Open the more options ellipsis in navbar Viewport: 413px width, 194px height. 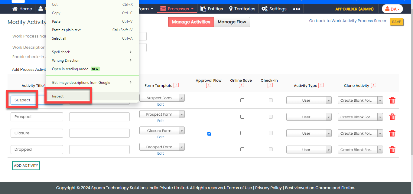(x=297, y=9)
